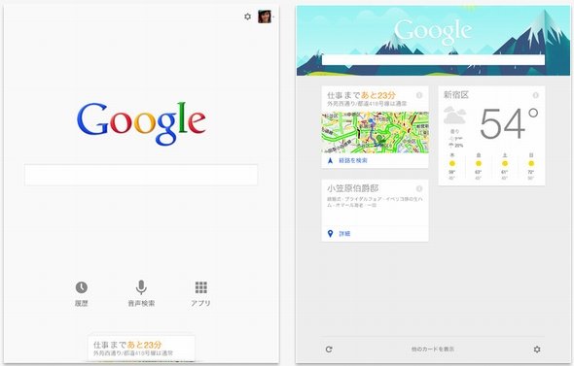The image size is (574, 366).
Task: Open Google Now settings gear at bottom
Action: point(537,349)
